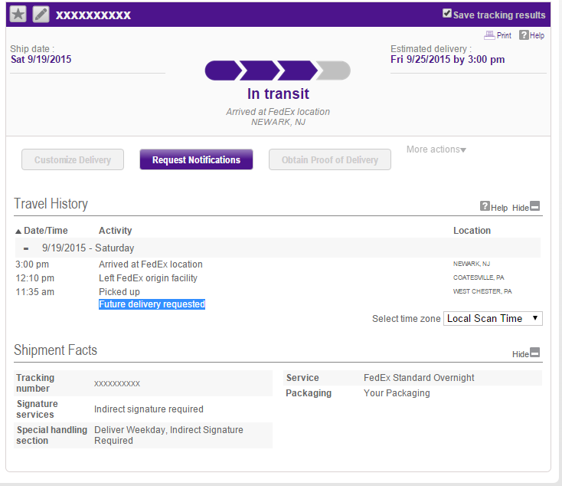Click the Activity column header
The width and height of the screenshot is (562, 486).
click(x=116, y=231)
